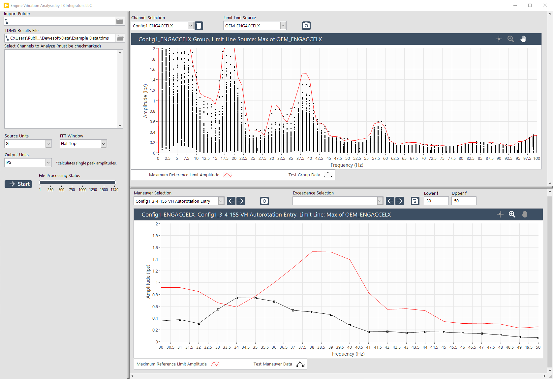The height and width of the screenshot is (379, 553).
Task: Click the channel list scroll up arrow
Action: pos(120,53)
